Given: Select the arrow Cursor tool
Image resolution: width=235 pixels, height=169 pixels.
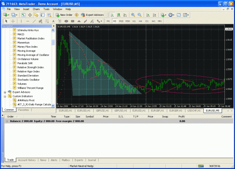Looking at the screenshot, I should click(6, 21).
